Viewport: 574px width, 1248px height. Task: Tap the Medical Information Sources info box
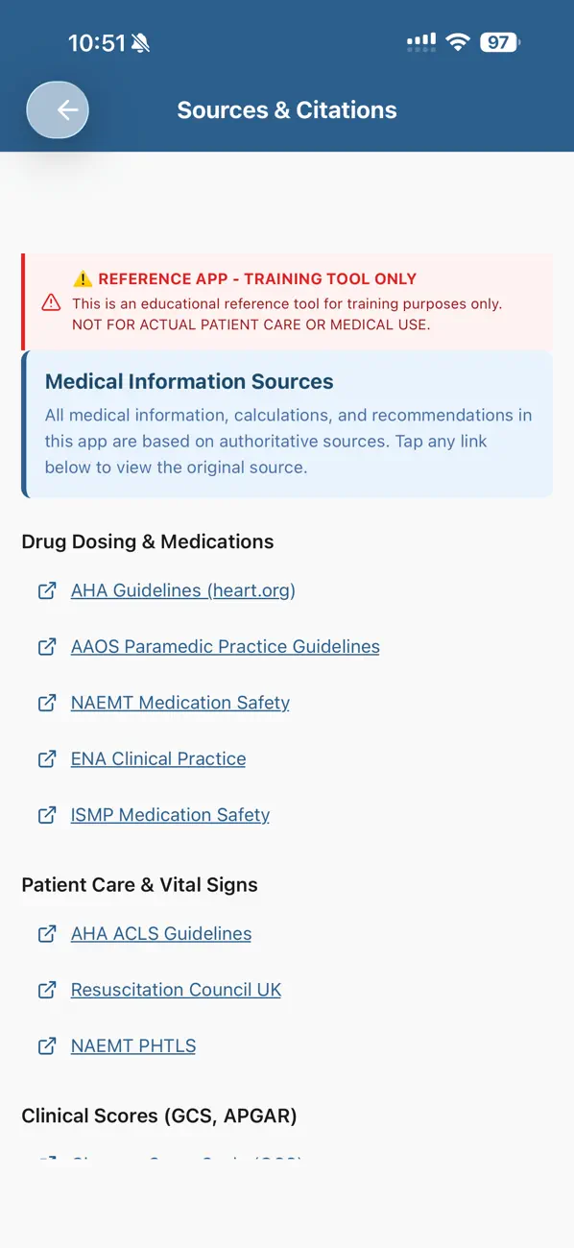tap(287, 424)
